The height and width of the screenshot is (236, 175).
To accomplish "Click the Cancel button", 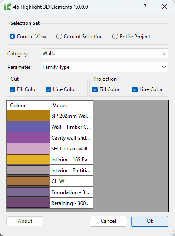I will (108, 221).
